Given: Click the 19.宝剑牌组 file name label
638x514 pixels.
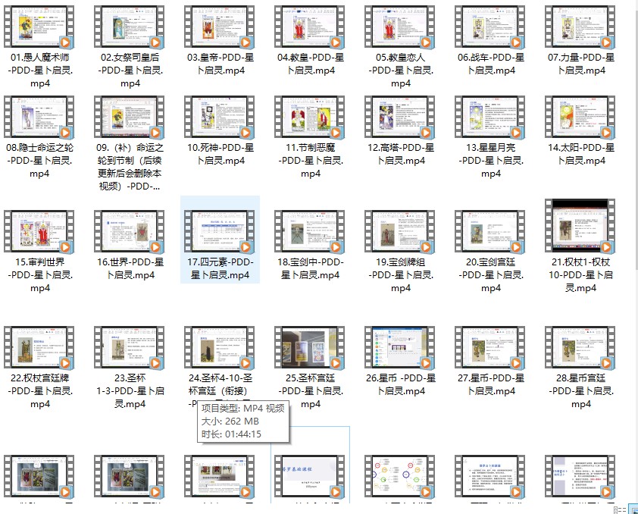Looking at the screenshot, I should pos(400,274).
